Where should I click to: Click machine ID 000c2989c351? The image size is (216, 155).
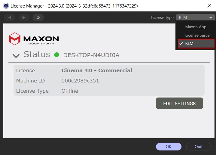click(80, 81)
